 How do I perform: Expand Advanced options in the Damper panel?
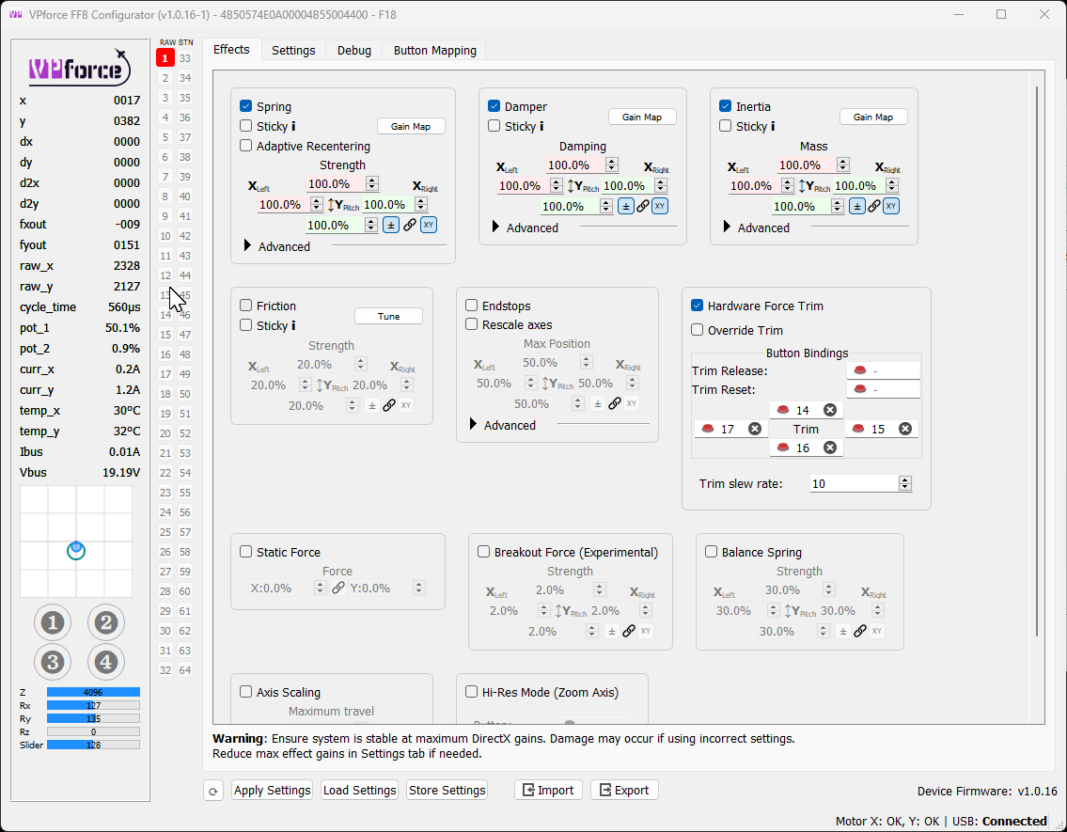(494, 227)
